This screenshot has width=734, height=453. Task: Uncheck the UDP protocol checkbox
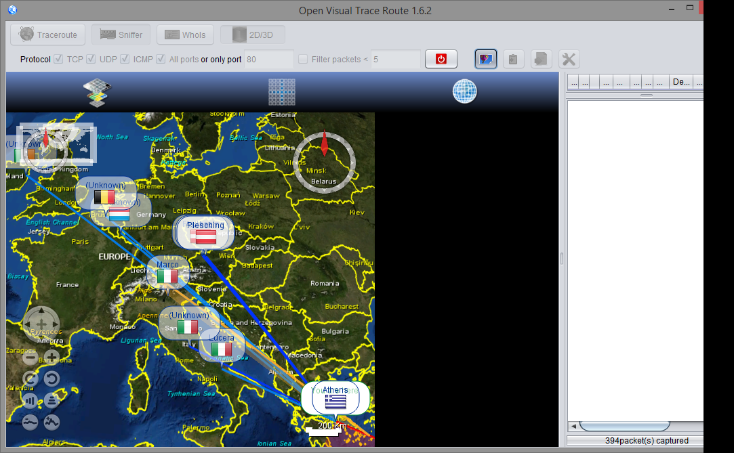pos(91,59)
